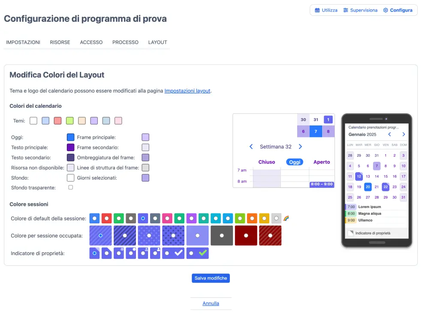Open the Configura view
The image size is (422, 315).
[398, 10]
